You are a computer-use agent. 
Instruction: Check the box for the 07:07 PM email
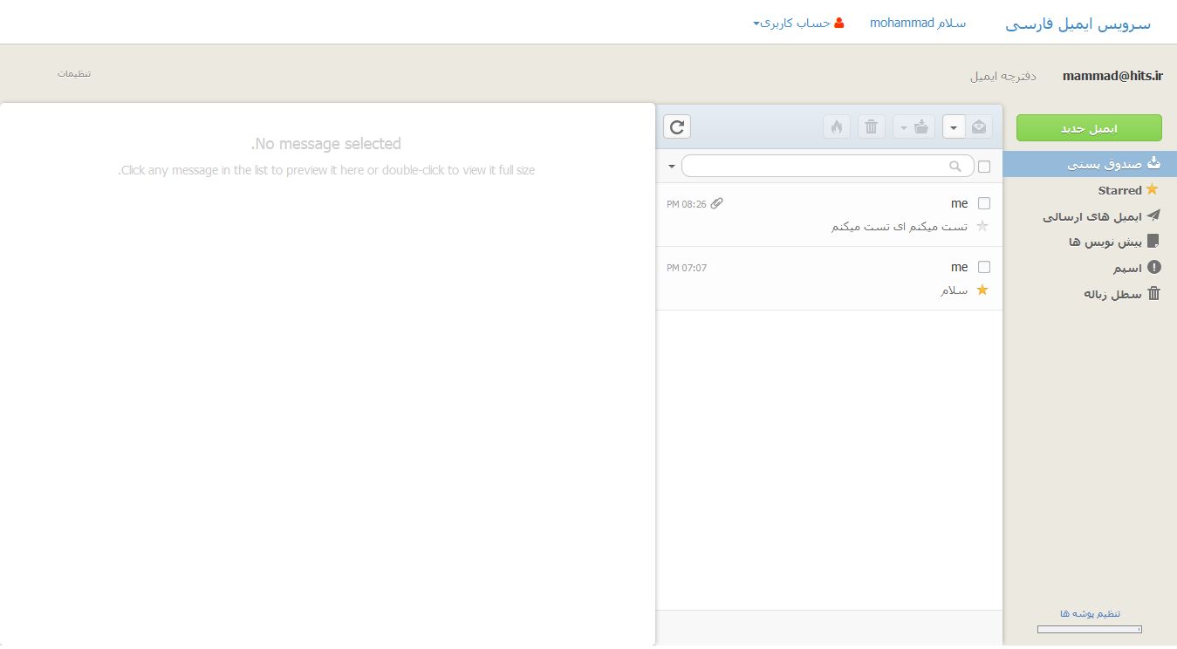point(984,267)
